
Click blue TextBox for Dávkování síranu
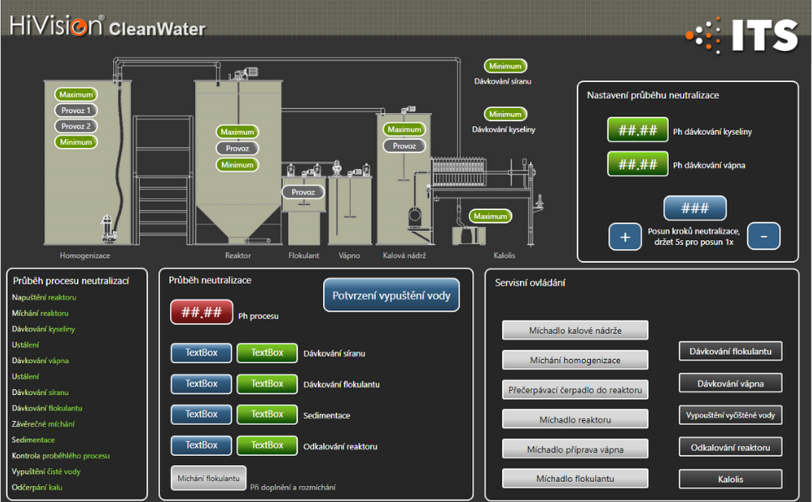pyautogui.click(x=202, y=353)
